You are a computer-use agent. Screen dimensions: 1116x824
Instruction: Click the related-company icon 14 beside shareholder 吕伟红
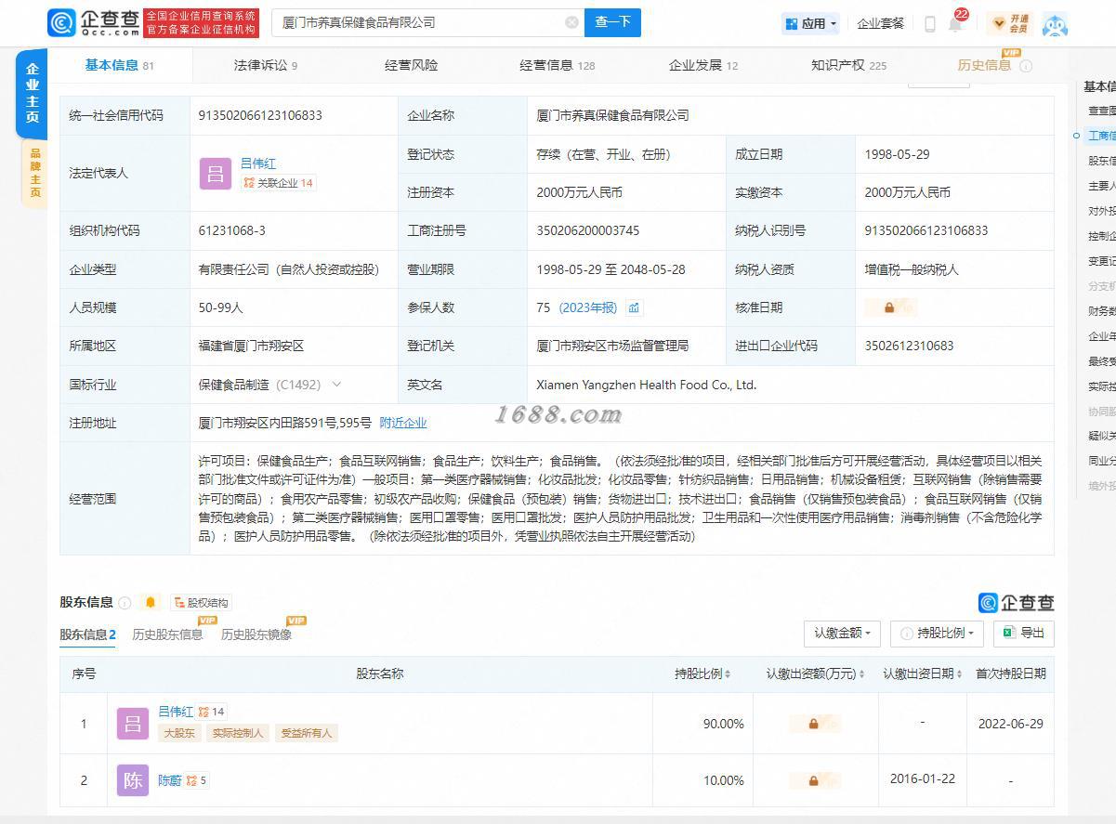pyautogui.click(x=212, y=713)
